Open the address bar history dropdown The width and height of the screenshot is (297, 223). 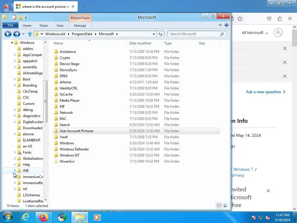154,34
